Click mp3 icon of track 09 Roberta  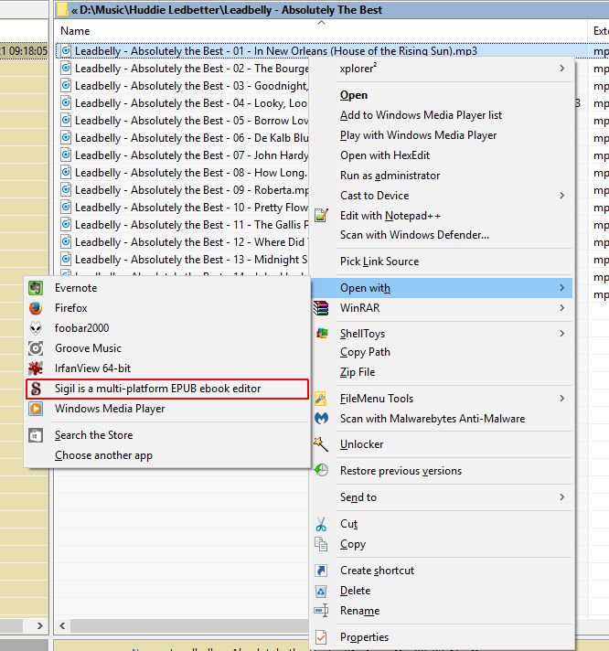click(66, 190)
